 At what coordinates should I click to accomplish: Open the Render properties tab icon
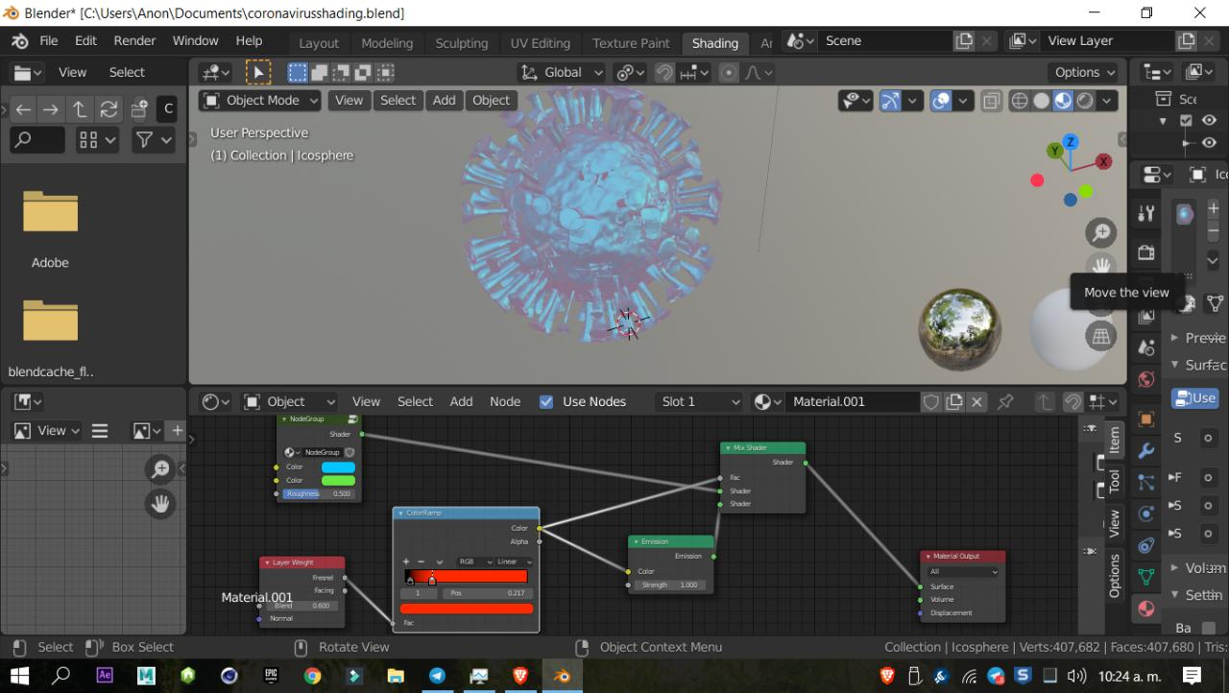coord(1145,252)
